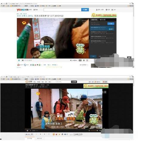Click the blue button in Youku playlist panel
This screenshot has height=141, width=149.
click(111, 24)
